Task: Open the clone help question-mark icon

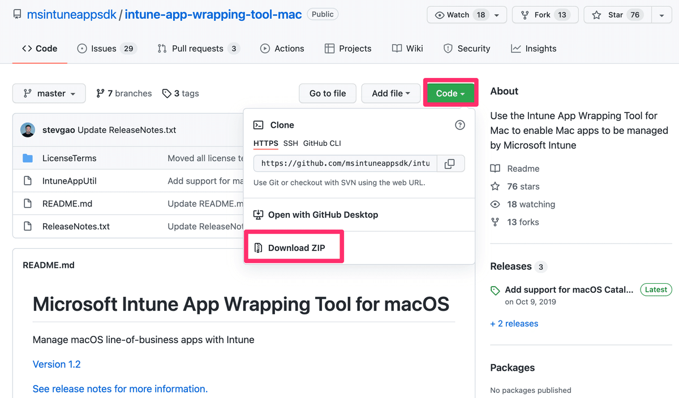Action: point(460,125)
